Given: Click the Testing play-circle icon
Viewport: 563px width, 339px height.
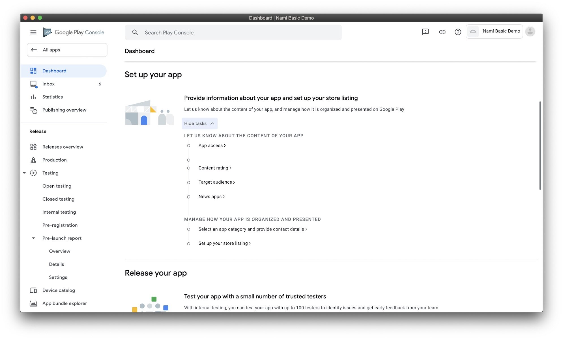Looking at the screenshot, I should [33, 173].
